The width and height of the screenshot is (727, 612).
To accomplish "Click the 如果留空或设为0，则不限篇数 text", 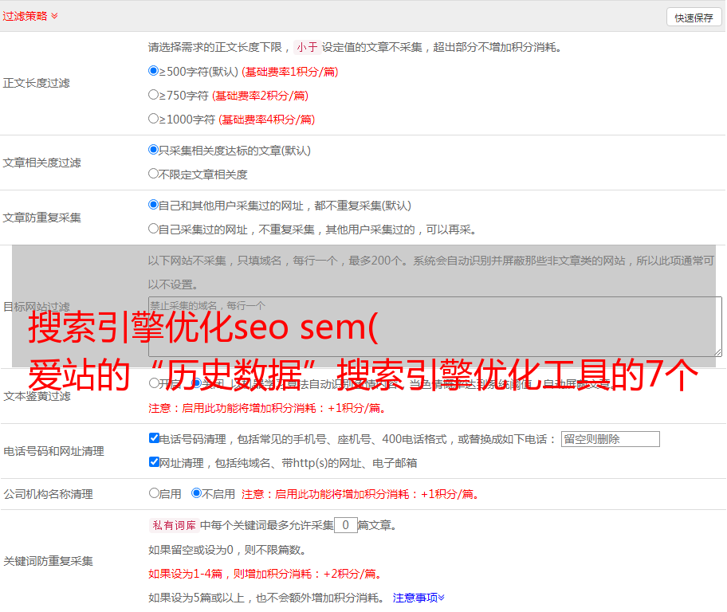I will [x=227, y=550].
